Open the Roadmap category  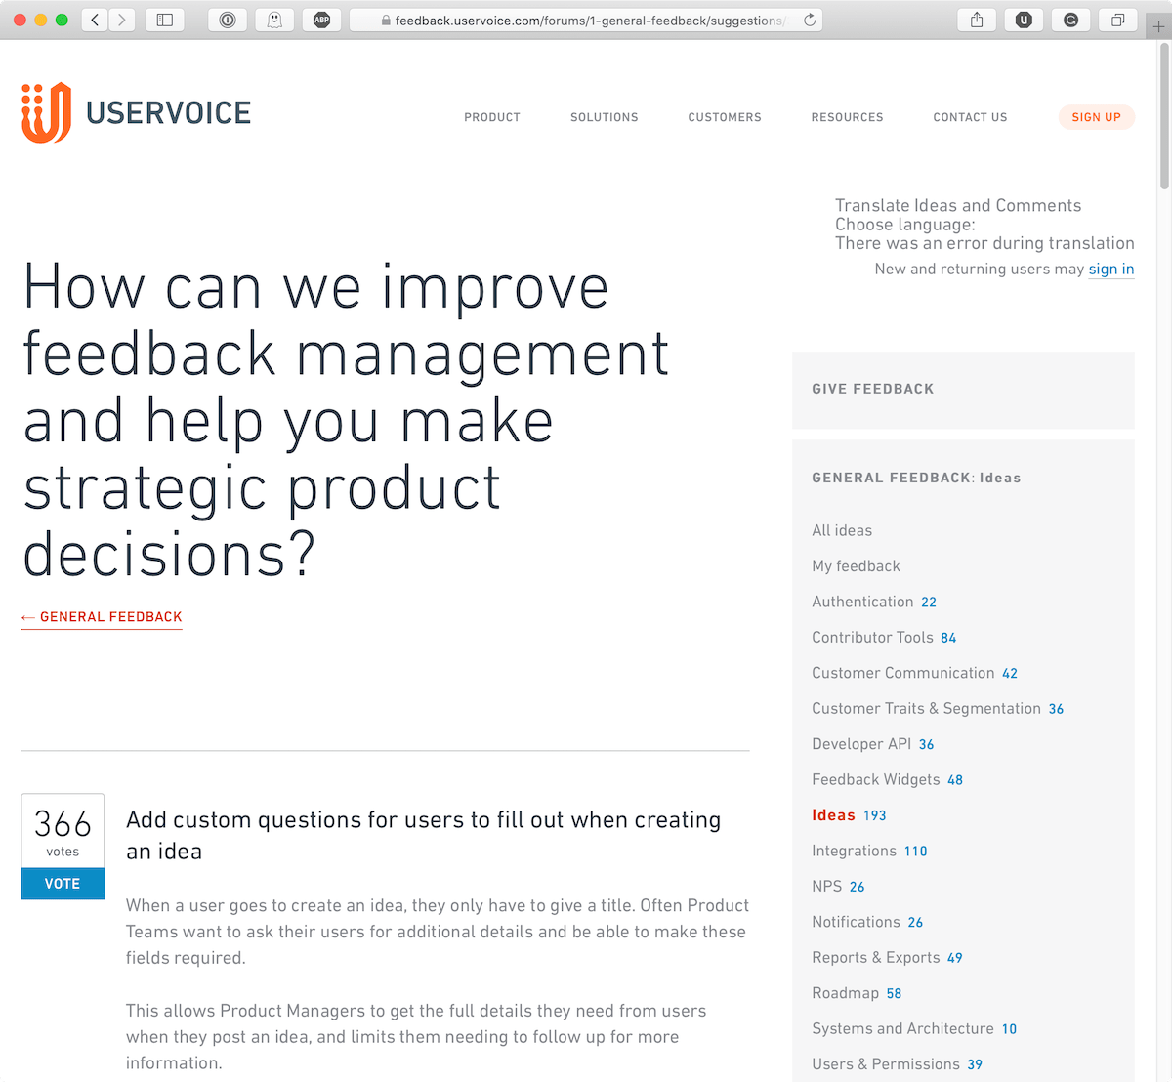point(845,993)
